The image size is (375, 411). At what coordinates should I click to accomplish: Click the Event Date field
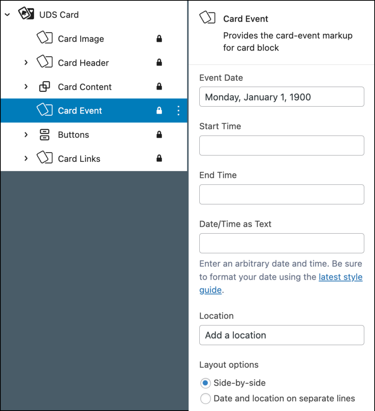click(282, 97)
